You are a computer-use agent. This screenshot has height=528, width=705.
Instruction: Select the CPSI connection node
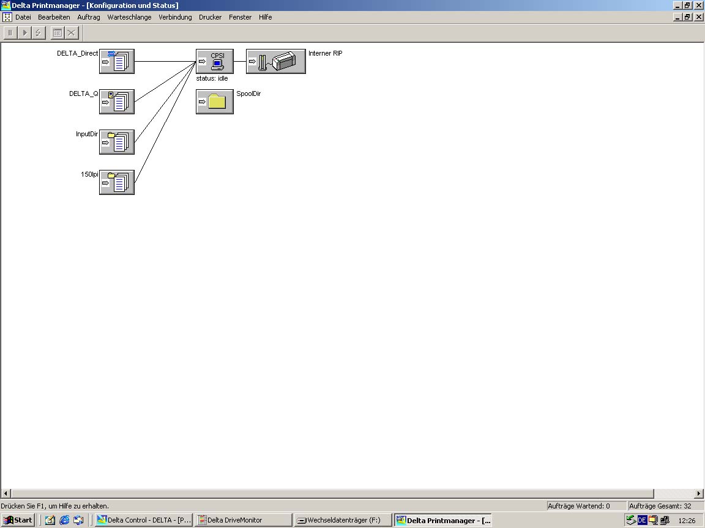tap(215, 61)
